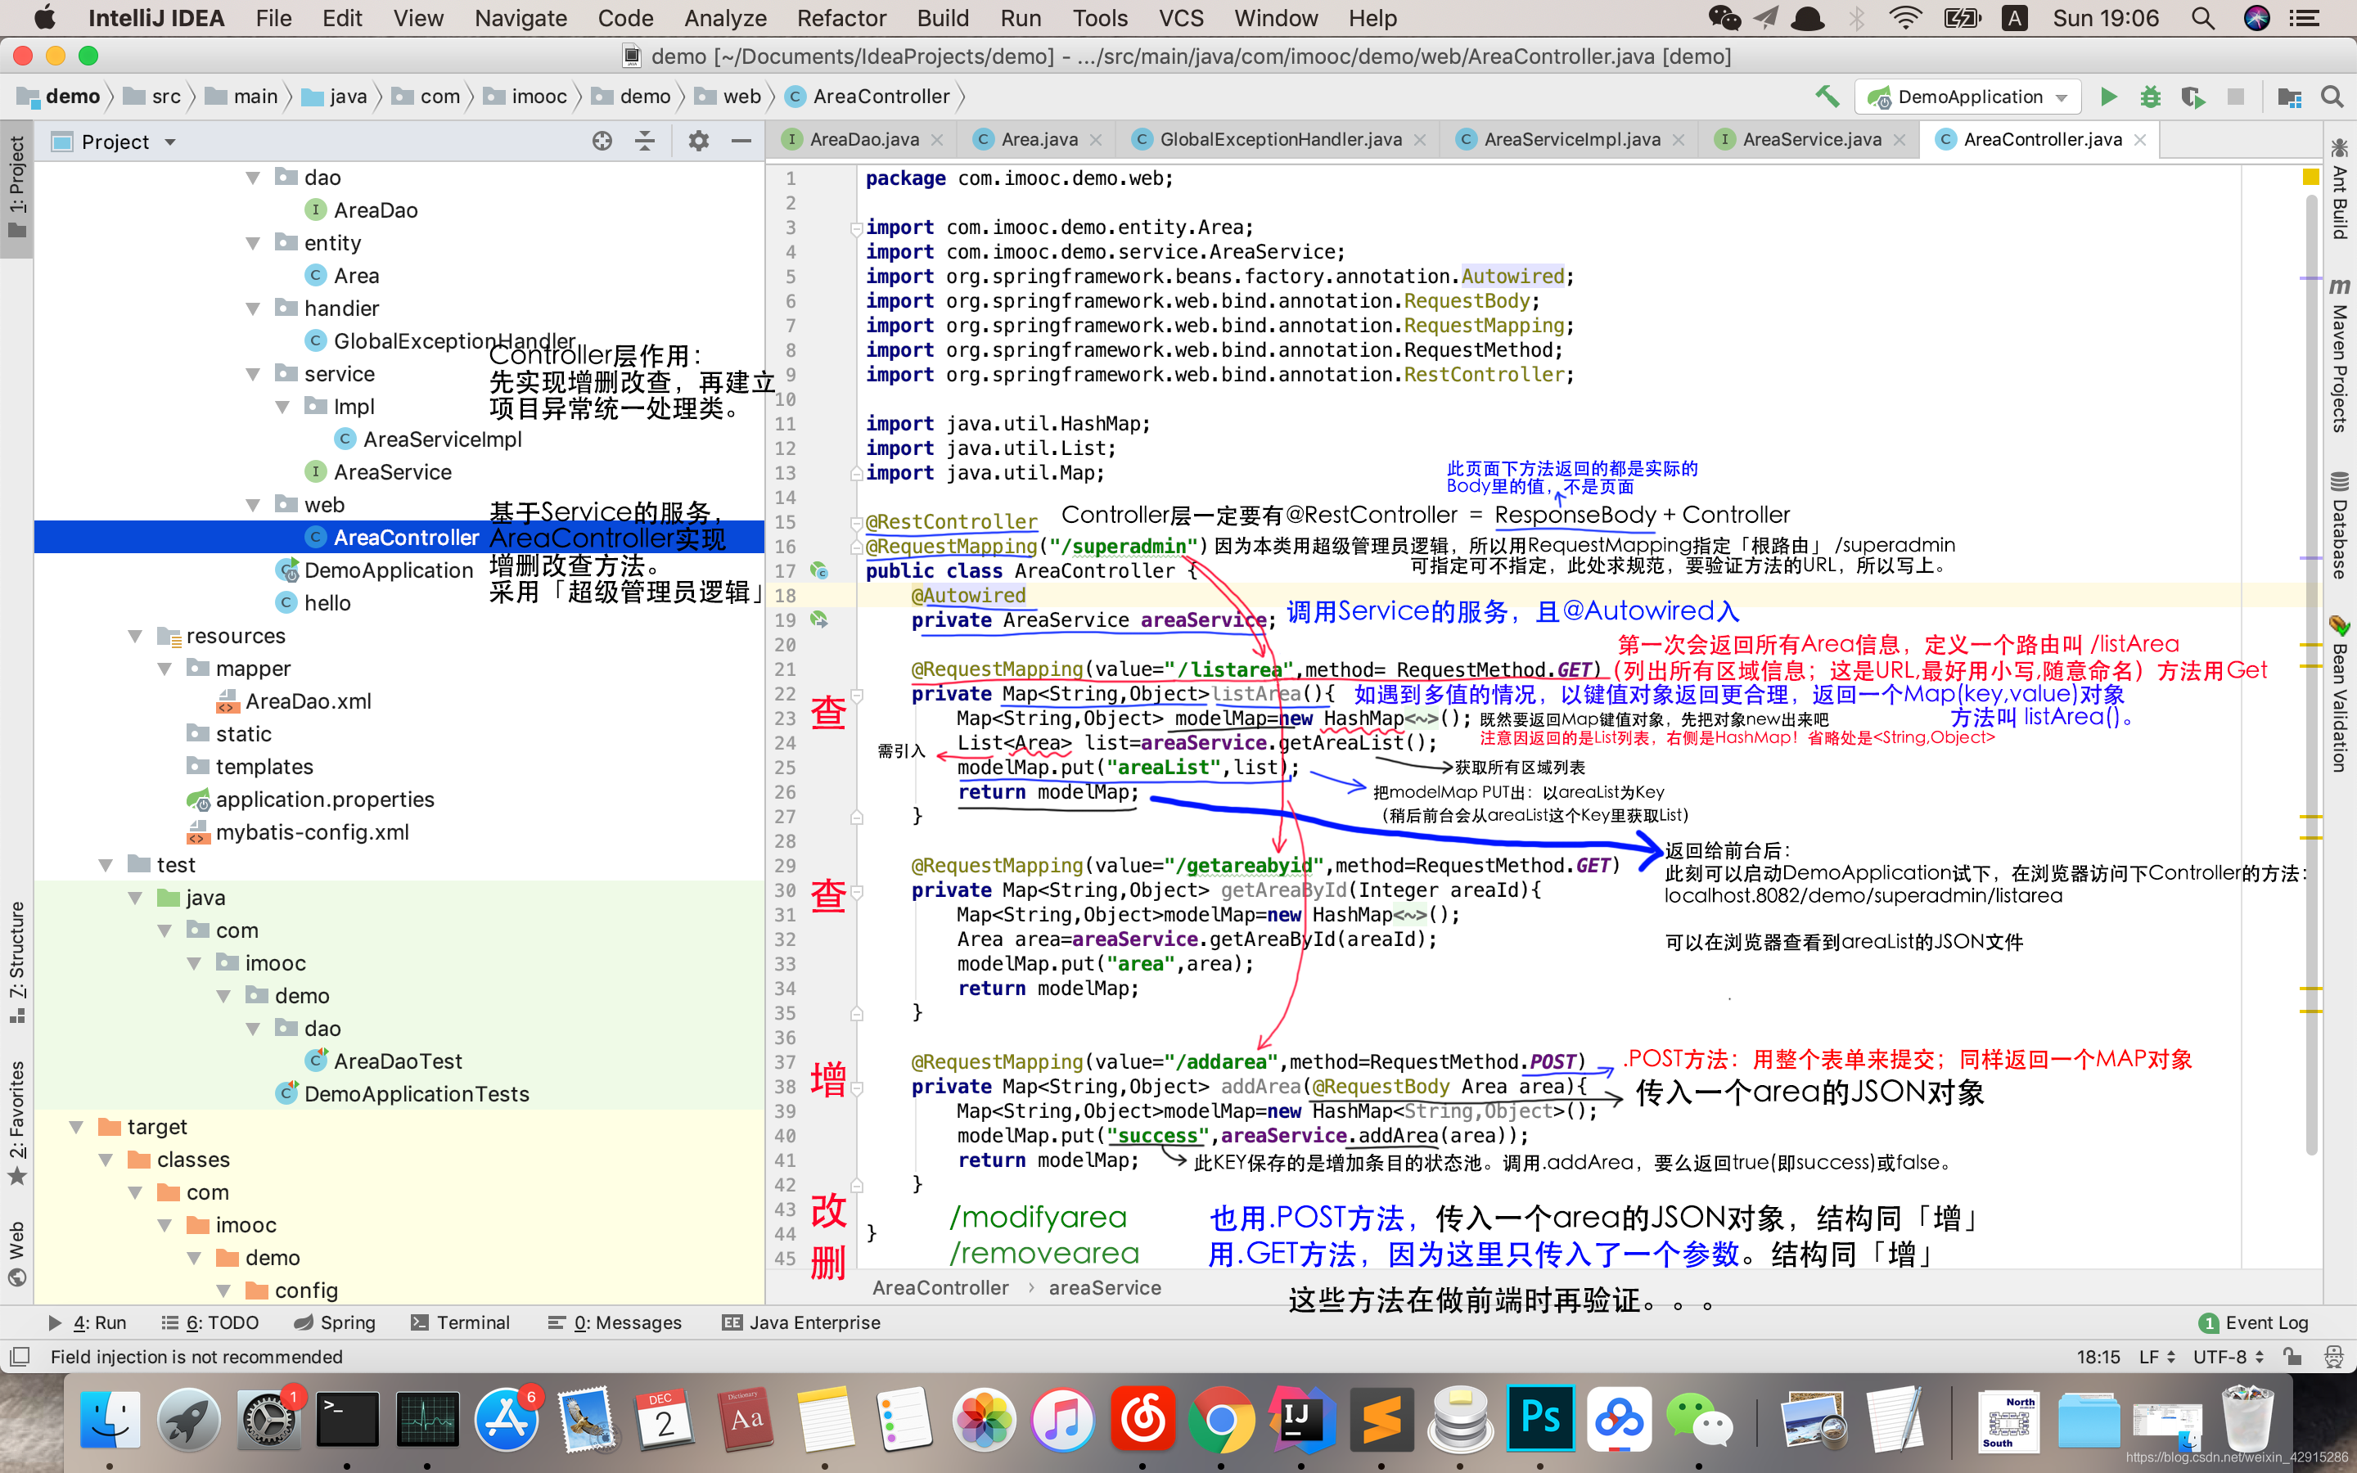Image resolution: width=2357 pixels, height=1473 pixels.
Task: Open the Terminal tool window
Action: (x=460, y=1323)
